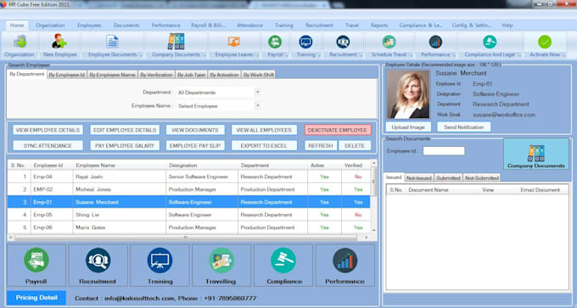
Task: Open Company Documents dropdown arrow in toolbar
Action: [204, 55]
